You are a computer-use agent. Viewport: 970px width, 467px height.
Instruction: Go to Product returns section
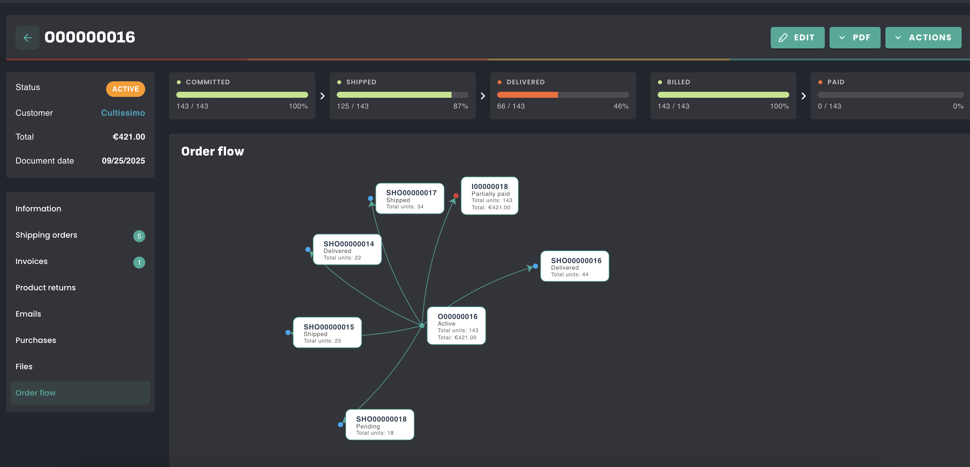tap(45, 288)
